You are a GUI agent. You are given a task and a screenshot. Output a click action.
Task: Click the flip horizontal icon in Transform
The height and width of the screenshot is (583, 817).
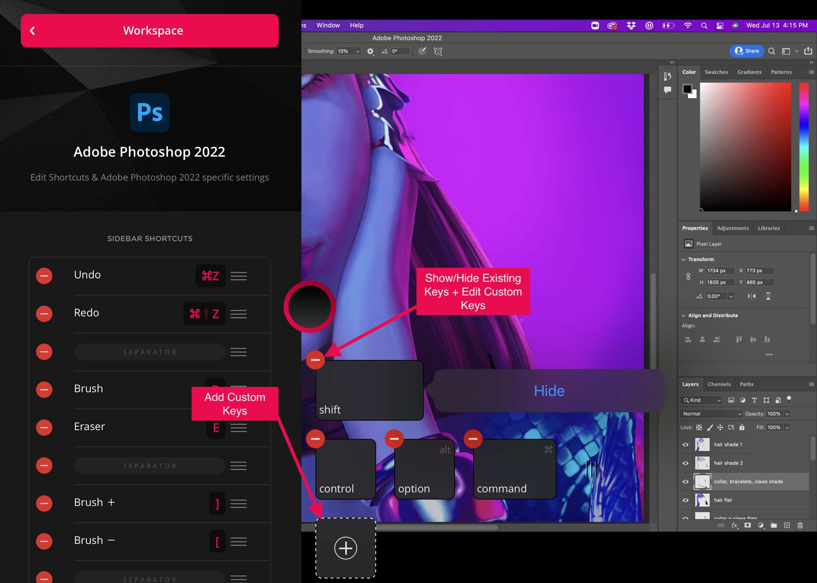751,296
